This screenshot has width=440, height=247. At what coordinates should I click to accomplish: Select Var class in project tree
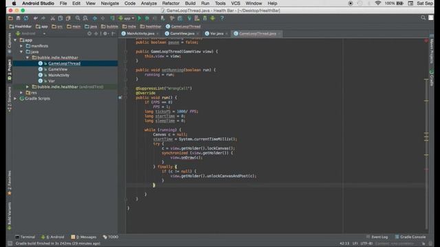coord(52,81)
